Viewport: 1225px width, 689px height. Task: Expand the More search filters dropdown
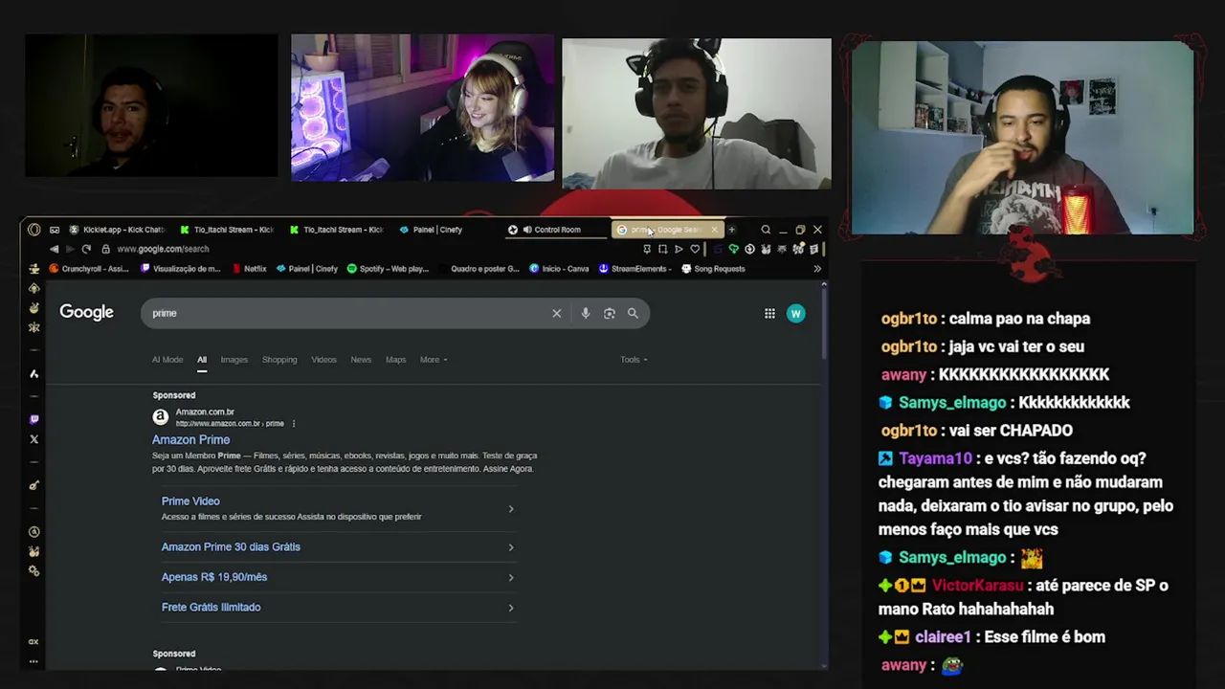click(434, 360)
